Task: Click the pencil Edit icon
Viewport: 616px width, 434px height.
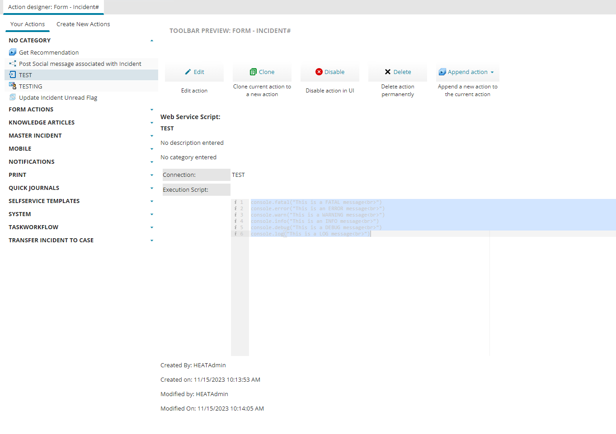Action: coord(188,72)
